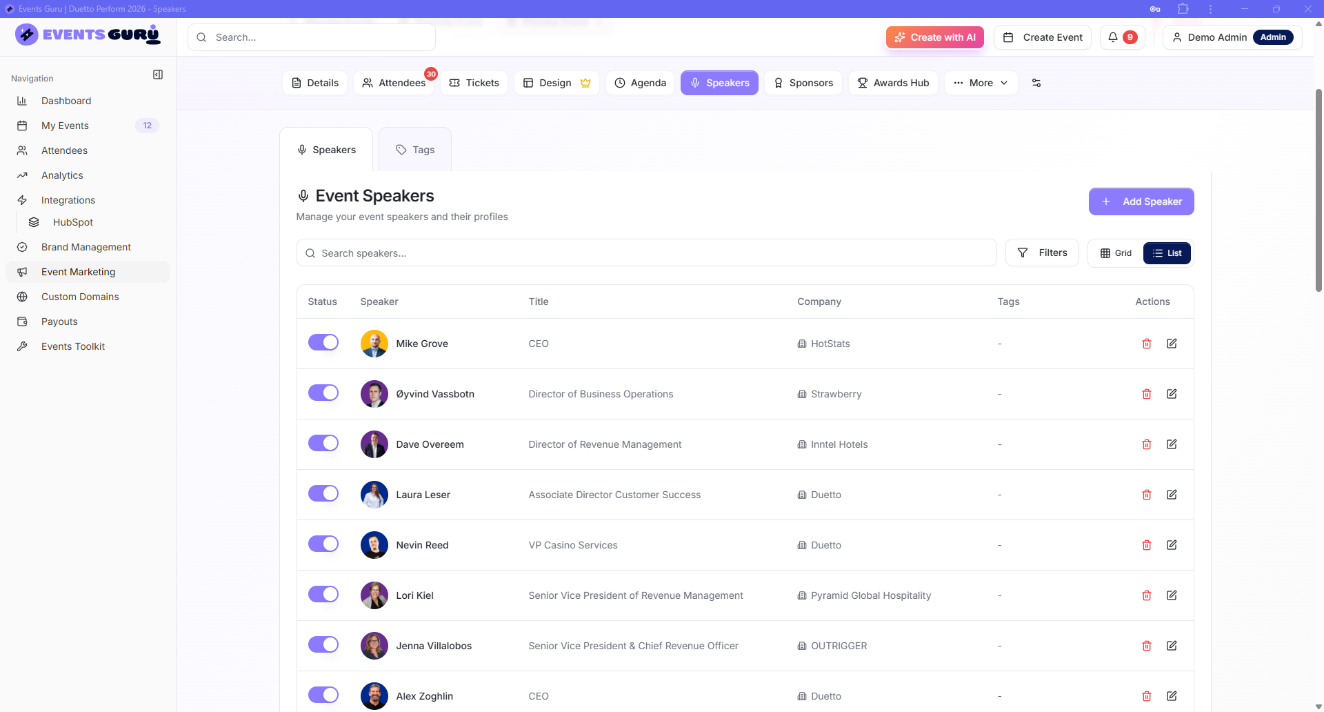Click the Search speakers input
Image resolution: width=1324 pixels, height=712 pixels.
click(x=646, y=253)
